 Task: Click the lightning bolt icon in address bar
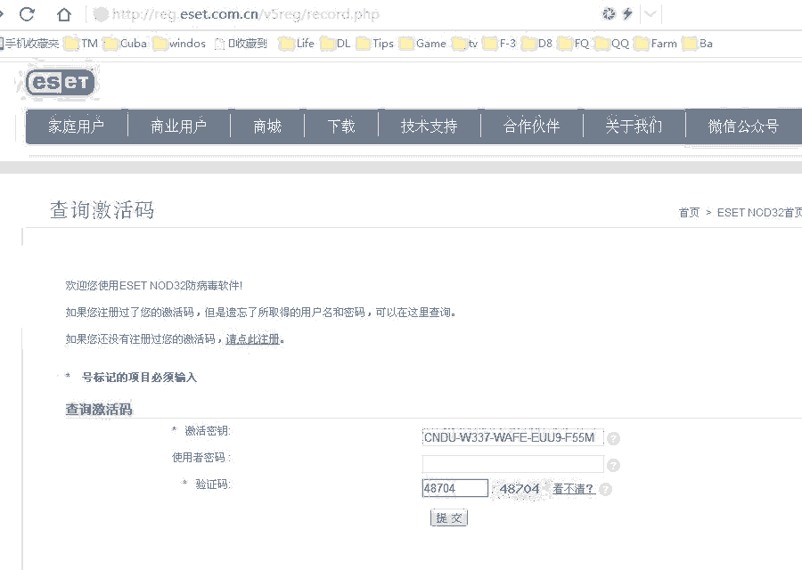(627, 13)
